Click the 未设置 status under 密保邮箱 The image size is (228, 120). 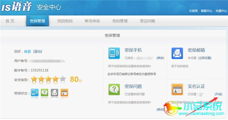(x=192, y=58)
